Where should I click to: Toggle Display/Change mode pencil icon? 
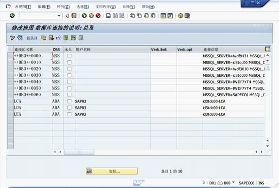coord(13,38)
